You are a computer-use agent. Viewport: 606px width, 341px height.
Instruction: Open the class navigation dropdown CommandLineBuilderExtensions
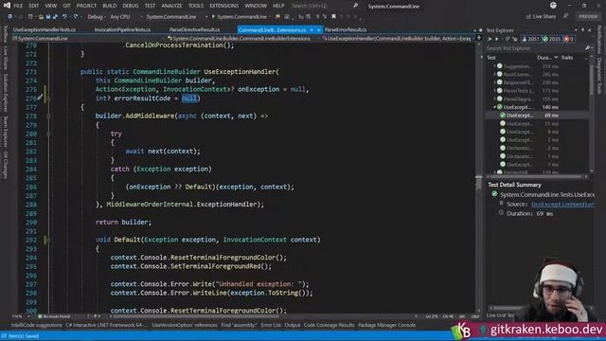[243, 39]
